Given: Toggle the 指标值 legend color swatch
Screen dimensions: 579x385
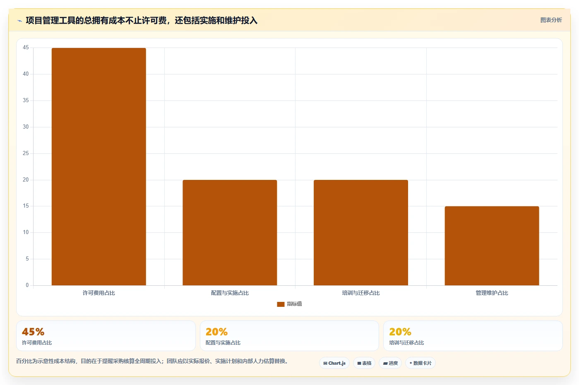Looking at the screenshot, I should click(281, 304).
